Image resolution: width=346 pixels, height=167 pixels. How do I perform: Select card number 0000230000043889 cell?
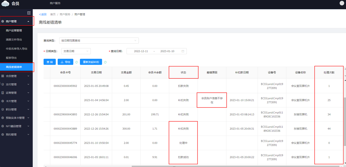(65, 129)
